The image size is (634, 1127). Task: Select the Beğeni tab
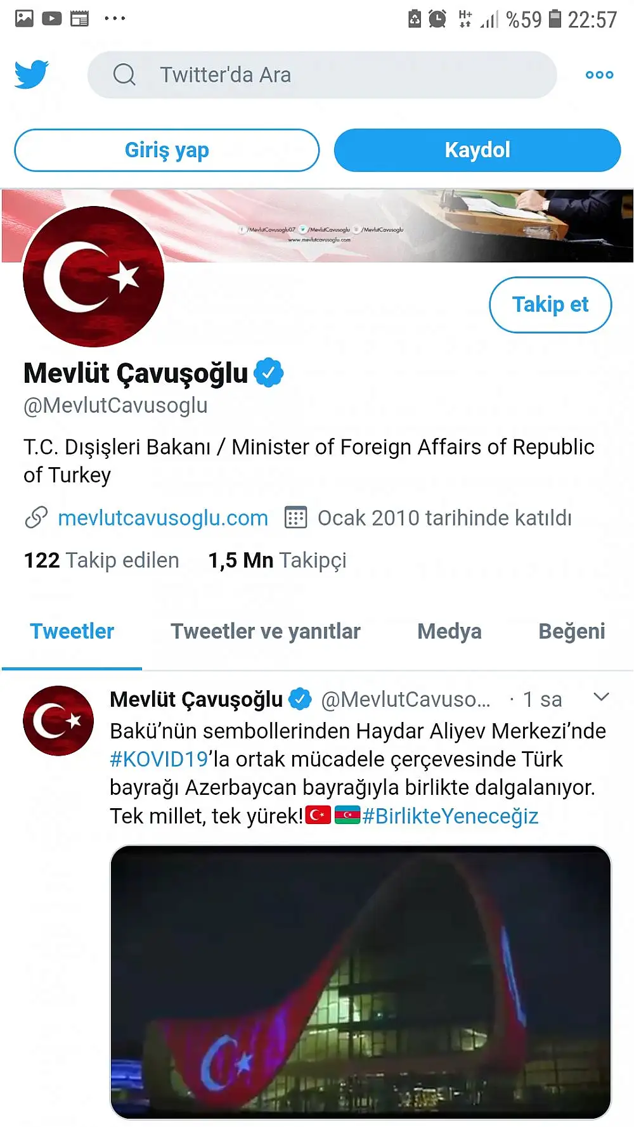coord(572,631)
